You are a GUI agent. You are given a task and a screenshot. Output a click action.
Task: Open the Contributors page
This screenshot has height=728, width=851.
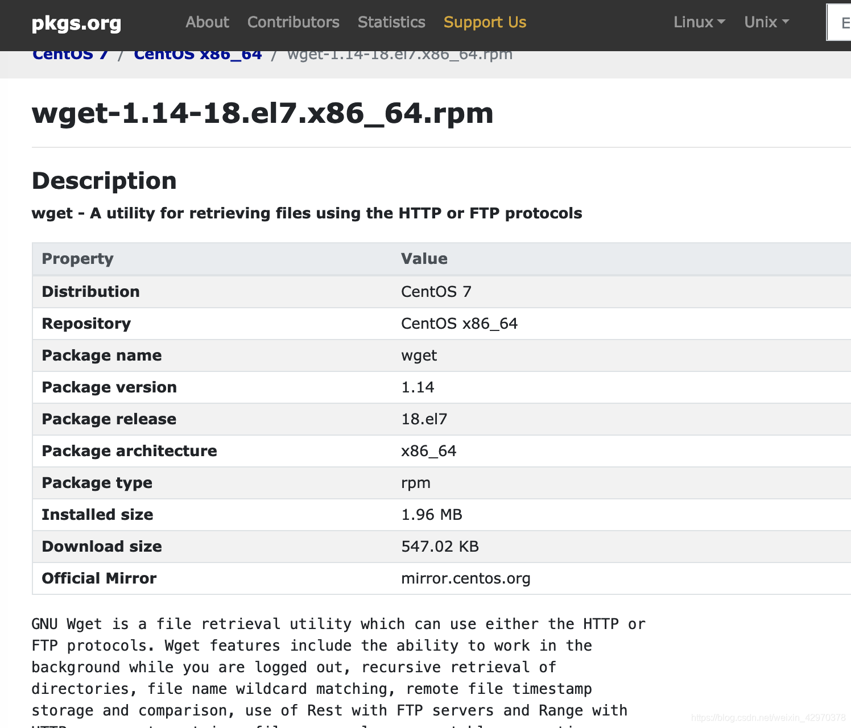293,22
